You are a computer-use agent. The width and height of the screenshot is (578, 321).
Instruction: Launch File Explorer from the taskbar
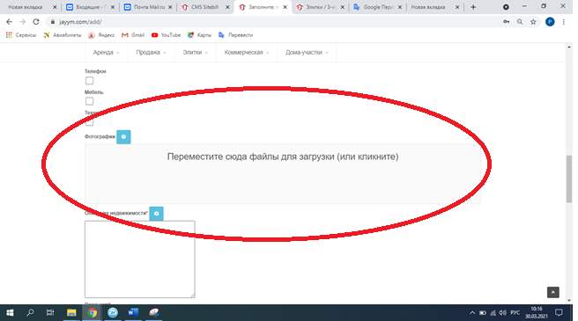(71, 313)
